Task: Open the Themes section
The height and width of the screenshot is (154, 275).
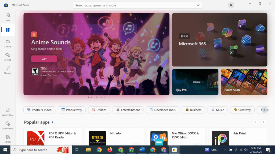Action: (8, 70)
